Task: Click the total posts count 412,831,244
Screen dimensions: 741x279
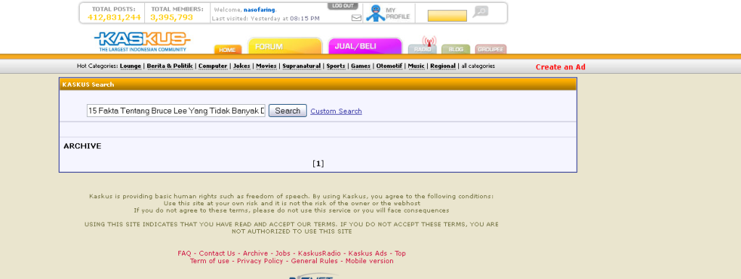Action: pos(114,17)
